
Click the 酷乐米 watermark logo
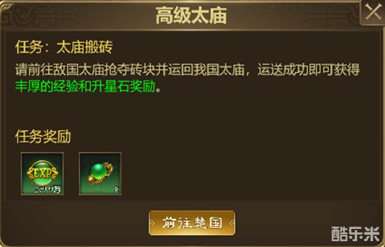coord(355,234)
